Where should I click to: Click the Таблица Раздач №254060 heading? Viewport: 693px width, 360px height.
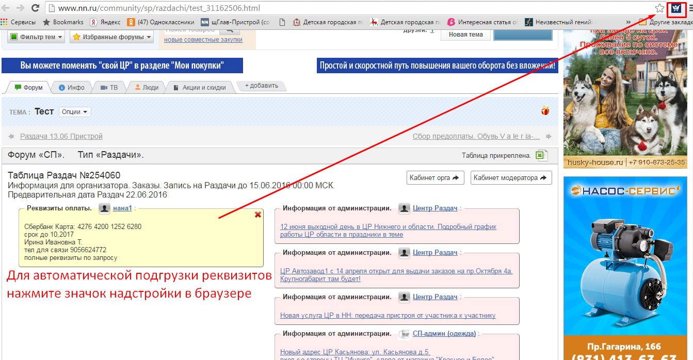click(65, 175)
